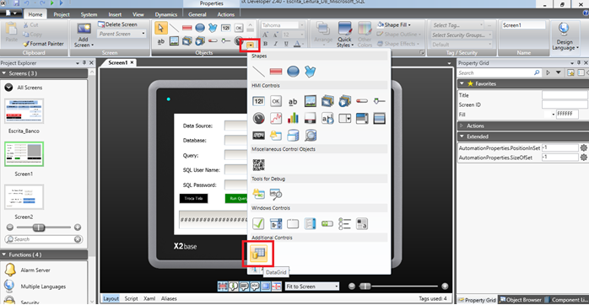Select the Windows check box control

point(258,223)
